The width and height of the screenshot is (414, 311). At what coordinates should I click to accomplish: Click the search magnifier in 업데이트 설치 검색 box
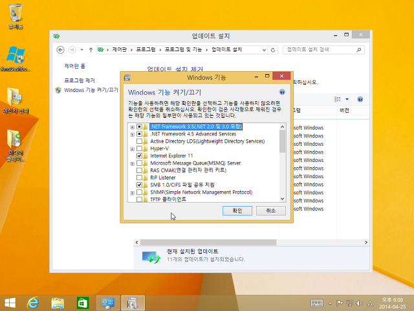coord(358,50)
